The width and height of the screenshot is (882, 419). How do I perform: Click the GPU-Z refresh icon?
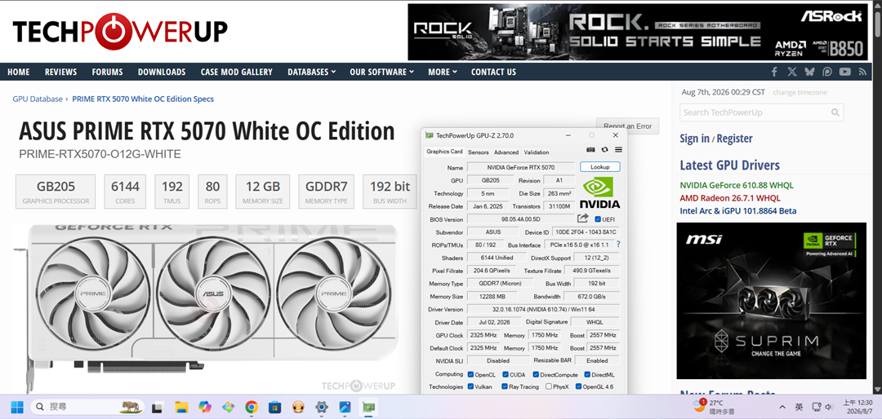[x=604, y=150]
